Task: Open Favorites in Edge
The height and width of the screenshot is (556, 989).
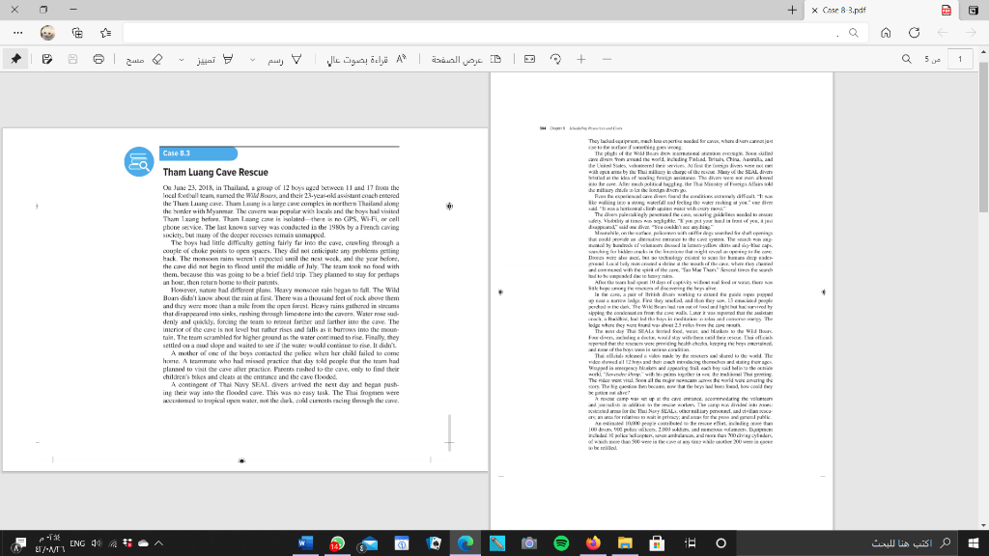Action: pos(106,33)
